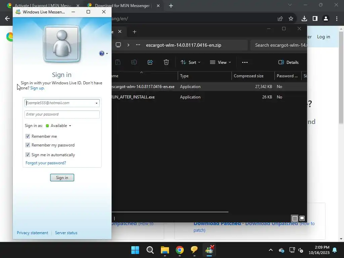
Task: Open Chrome three-dot menu
Action: (337, 19)
